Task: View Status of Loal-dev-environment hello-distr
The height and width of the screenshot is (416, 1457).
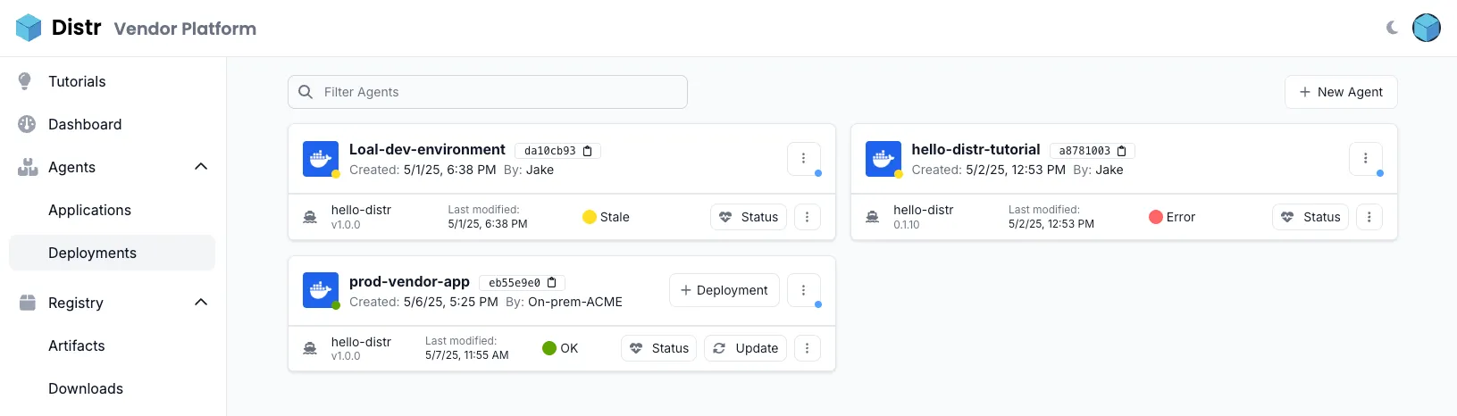Action: pyautogui.click(x=749, y=217)
